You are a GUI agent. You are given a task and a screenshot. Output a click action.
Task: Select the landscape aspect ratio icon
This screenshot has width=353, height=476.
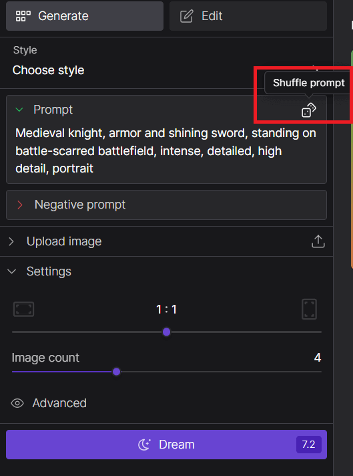coord(23,310)
